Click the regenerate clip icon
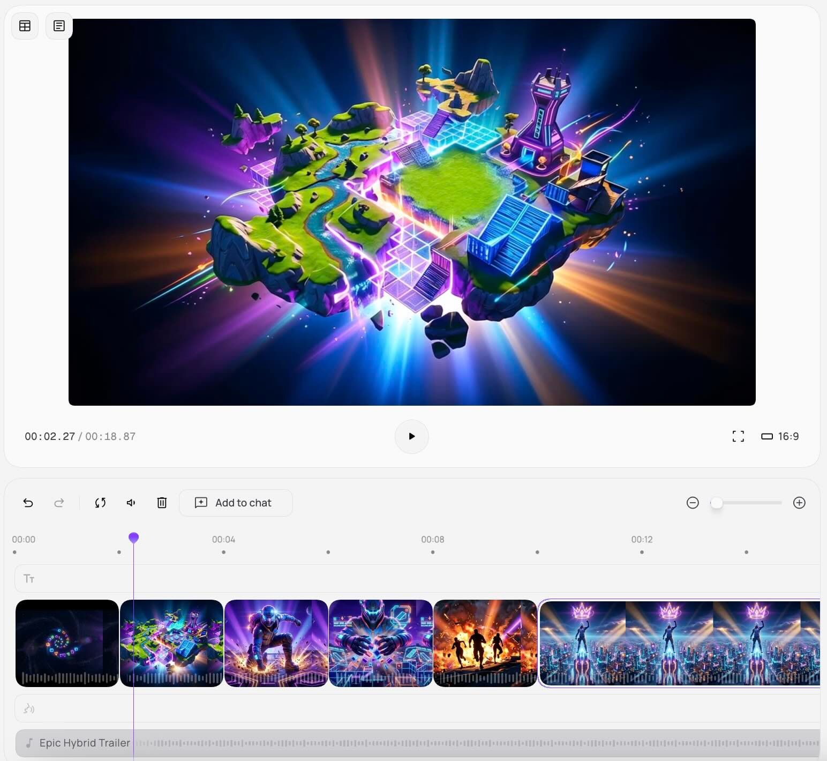This screenshot has height=761, width=827. [x=100, y=503]
